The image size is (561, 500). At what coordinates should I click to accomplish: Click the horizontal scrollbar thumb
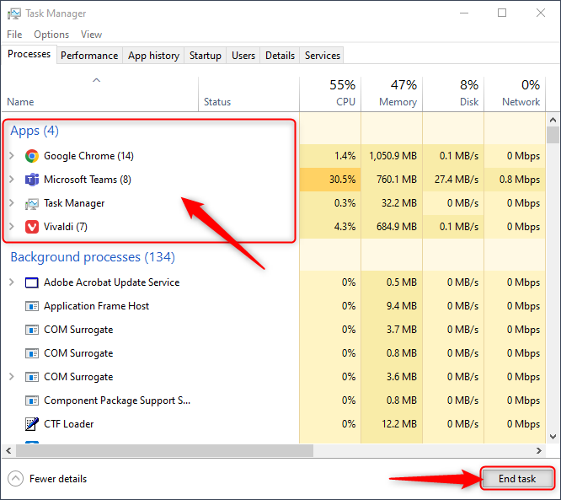(164, 450)
